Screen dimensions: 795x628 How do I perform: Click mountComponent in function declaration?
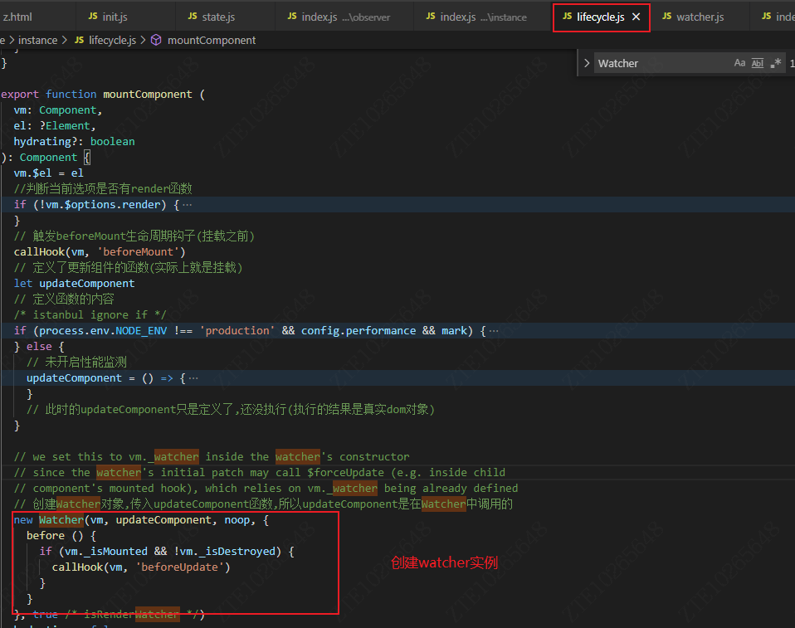tap(148, 95)
